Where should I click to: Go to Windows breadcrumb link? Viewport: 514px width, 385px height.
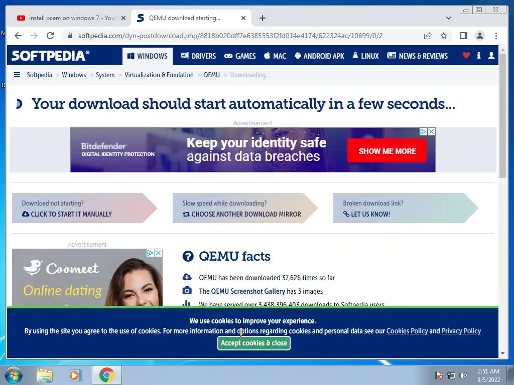(x=74, y=75)
